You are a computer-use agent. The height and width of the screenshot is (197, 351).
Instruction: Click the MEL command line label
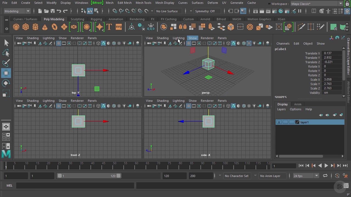(x=9, y=185)
